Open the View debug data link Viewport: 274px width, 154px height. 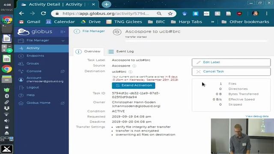coord(257,116)
